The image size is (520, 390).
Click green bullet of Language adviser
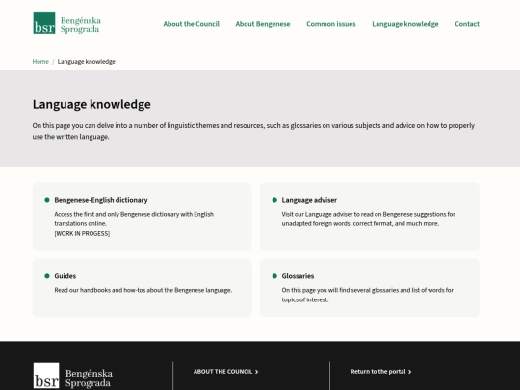274,200
